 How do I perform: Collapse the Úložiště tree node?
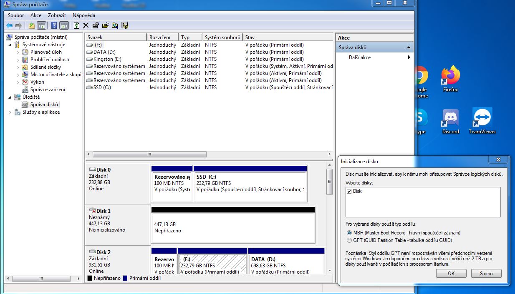pyautogui.click(x=10, y=97)
